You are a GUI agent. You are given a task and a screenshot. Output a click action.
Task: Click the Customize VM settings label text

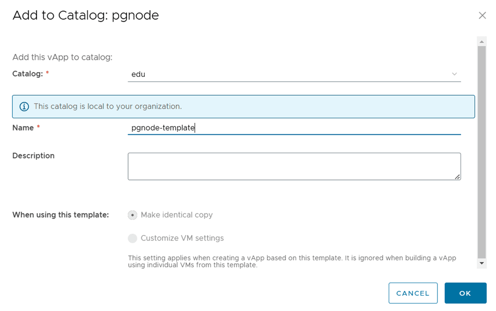tap(182, 238)
